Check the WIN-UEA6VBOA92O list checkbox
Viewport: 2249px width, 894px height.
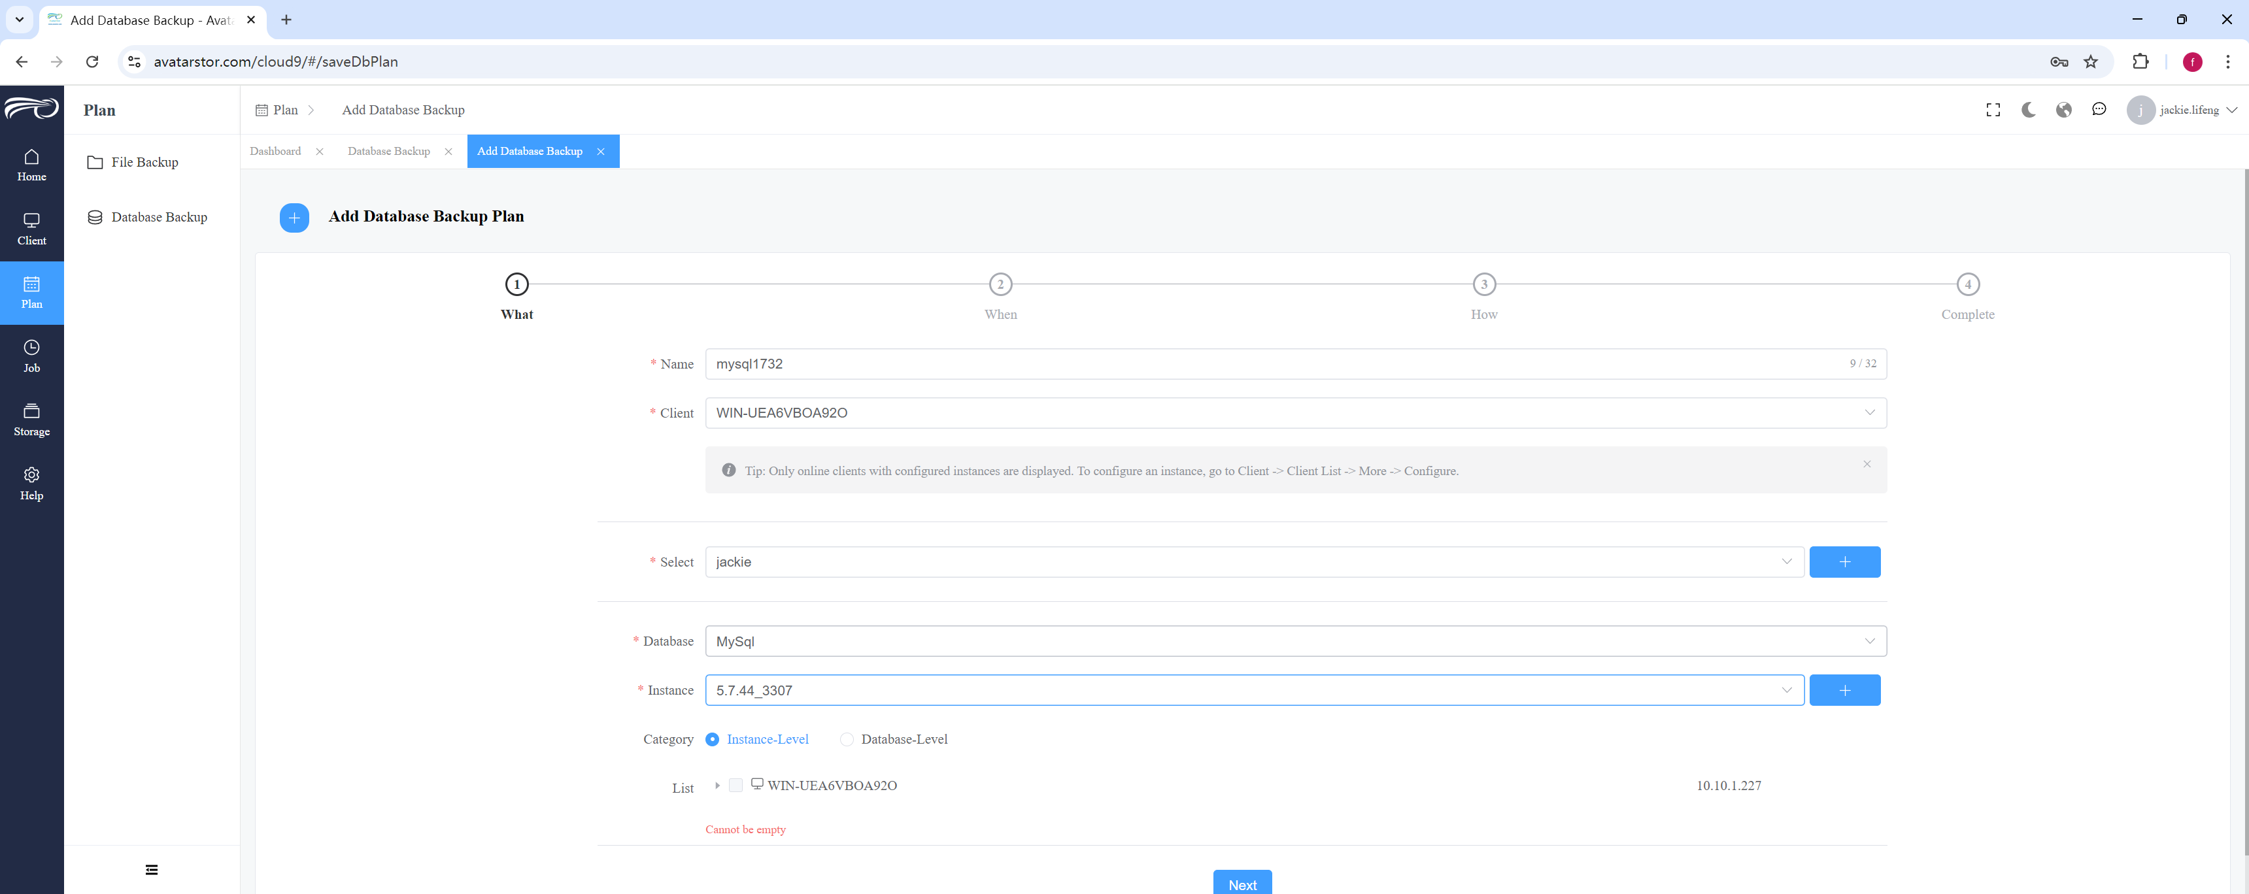point(736,786)
